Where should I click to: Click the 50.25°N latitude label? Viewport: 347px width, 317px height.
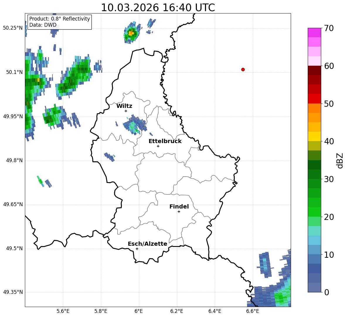click(x=13, y=28)
